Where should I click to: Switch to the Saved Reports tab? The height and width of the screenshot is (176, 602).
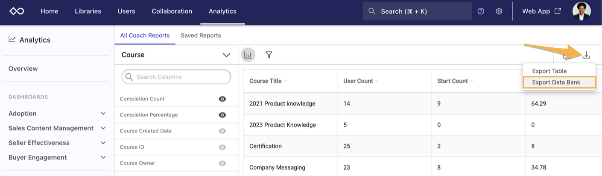coord(201,35)
